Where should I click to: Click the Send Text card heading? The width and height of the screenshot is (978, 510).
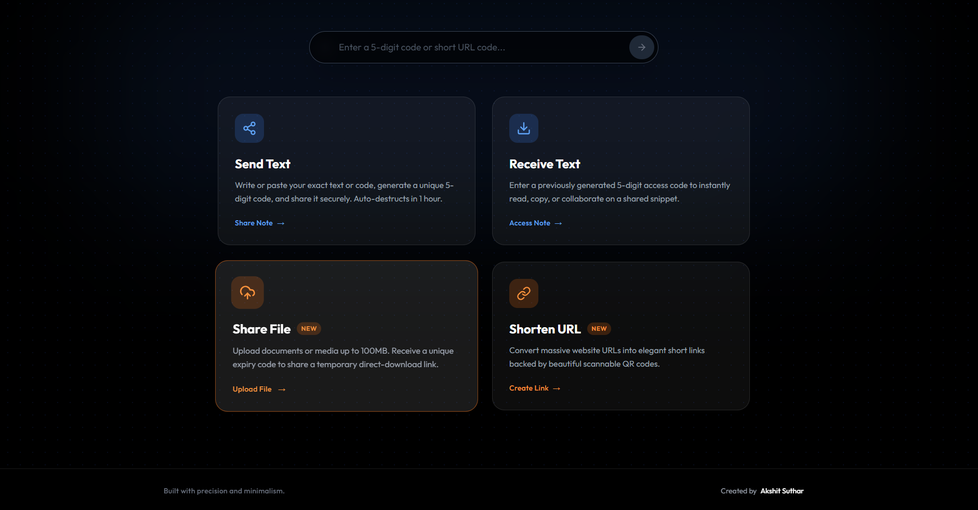click(262, 164)
